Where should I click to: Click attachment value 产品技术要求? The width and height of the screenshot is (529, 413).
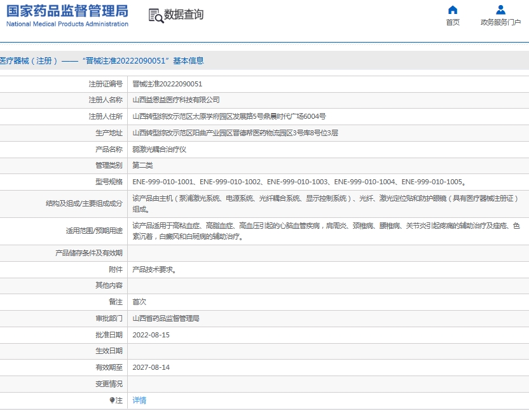point(154,269)
